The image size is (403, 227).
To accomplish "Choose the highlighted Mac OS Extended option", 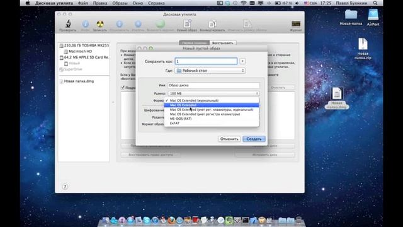I will tap(212, 105).
